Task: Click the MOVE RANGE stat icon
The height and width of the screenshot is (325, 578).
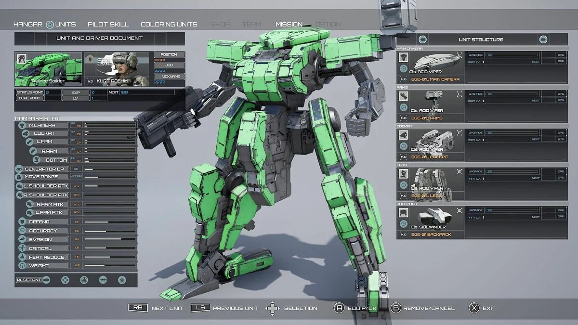Action: tap(19, 177)
